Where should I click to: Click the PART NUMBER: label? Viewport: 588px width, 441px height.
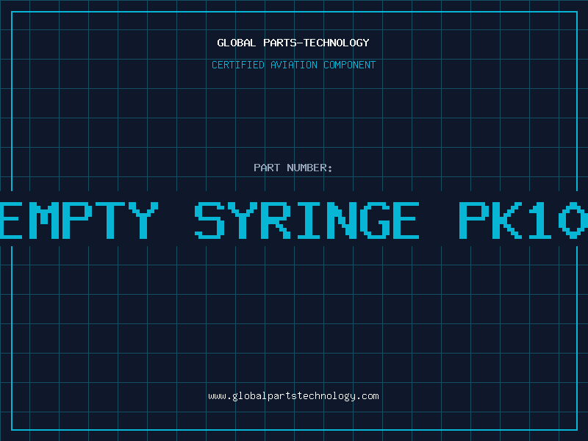(293, 168)
